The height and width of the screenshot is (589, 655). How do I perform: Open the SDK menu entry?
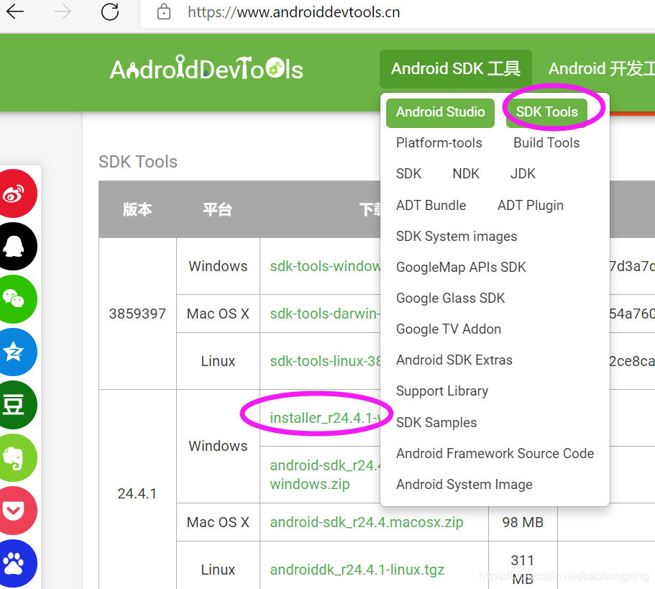tap(408, 174)
